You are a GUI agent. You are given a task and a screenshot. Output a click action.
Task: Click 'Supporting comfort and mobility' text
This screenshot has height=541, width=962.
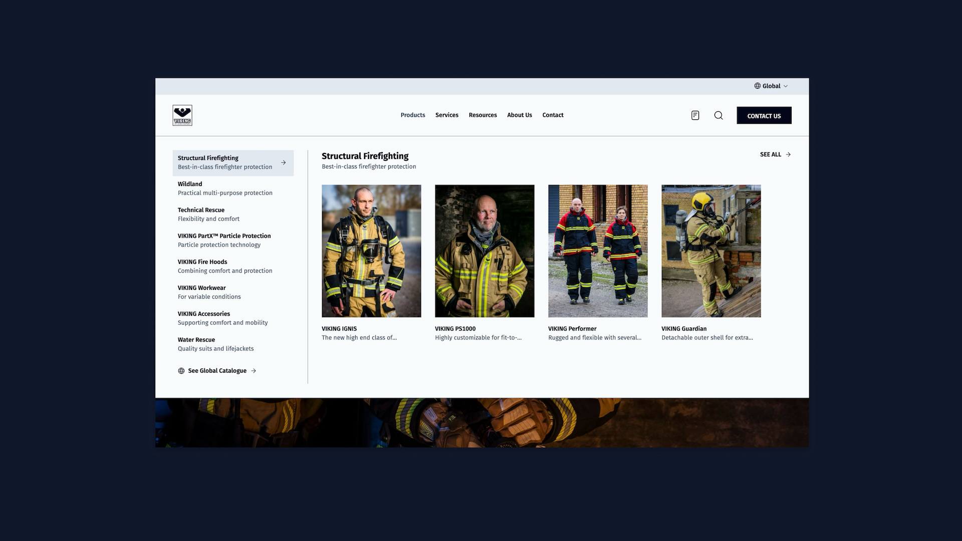[222, 323]
